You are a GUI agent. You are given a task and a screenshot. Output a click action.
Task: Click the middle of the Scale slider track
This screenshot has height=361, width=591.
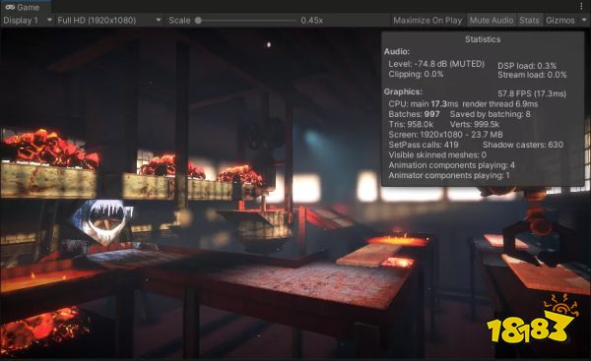tap(247, 21)
